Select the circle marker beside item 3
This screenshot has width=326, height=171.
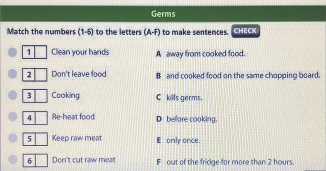point(13,95)
